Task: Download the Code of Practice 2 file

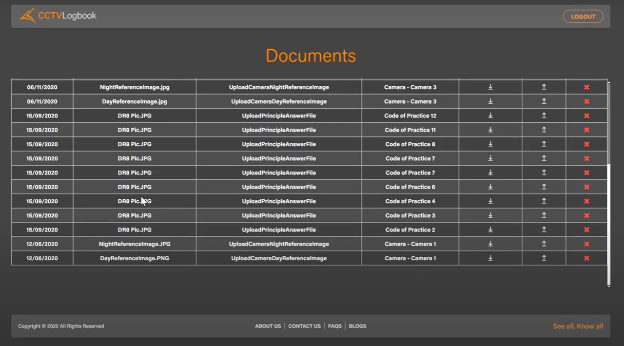Action: pyautogui.click(x=490, y=230)
